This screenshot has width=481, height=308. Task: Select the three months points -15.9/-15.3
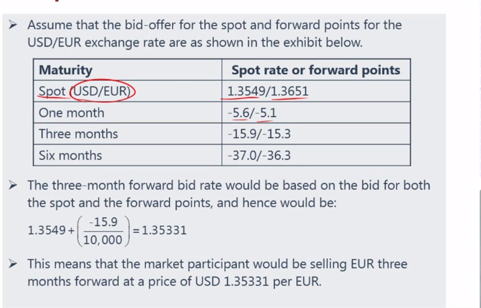(259, 134)
